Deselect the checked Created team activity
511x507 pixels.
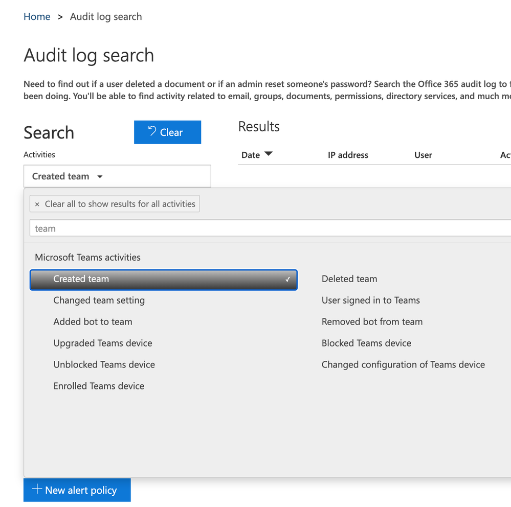tap(163, 280)
